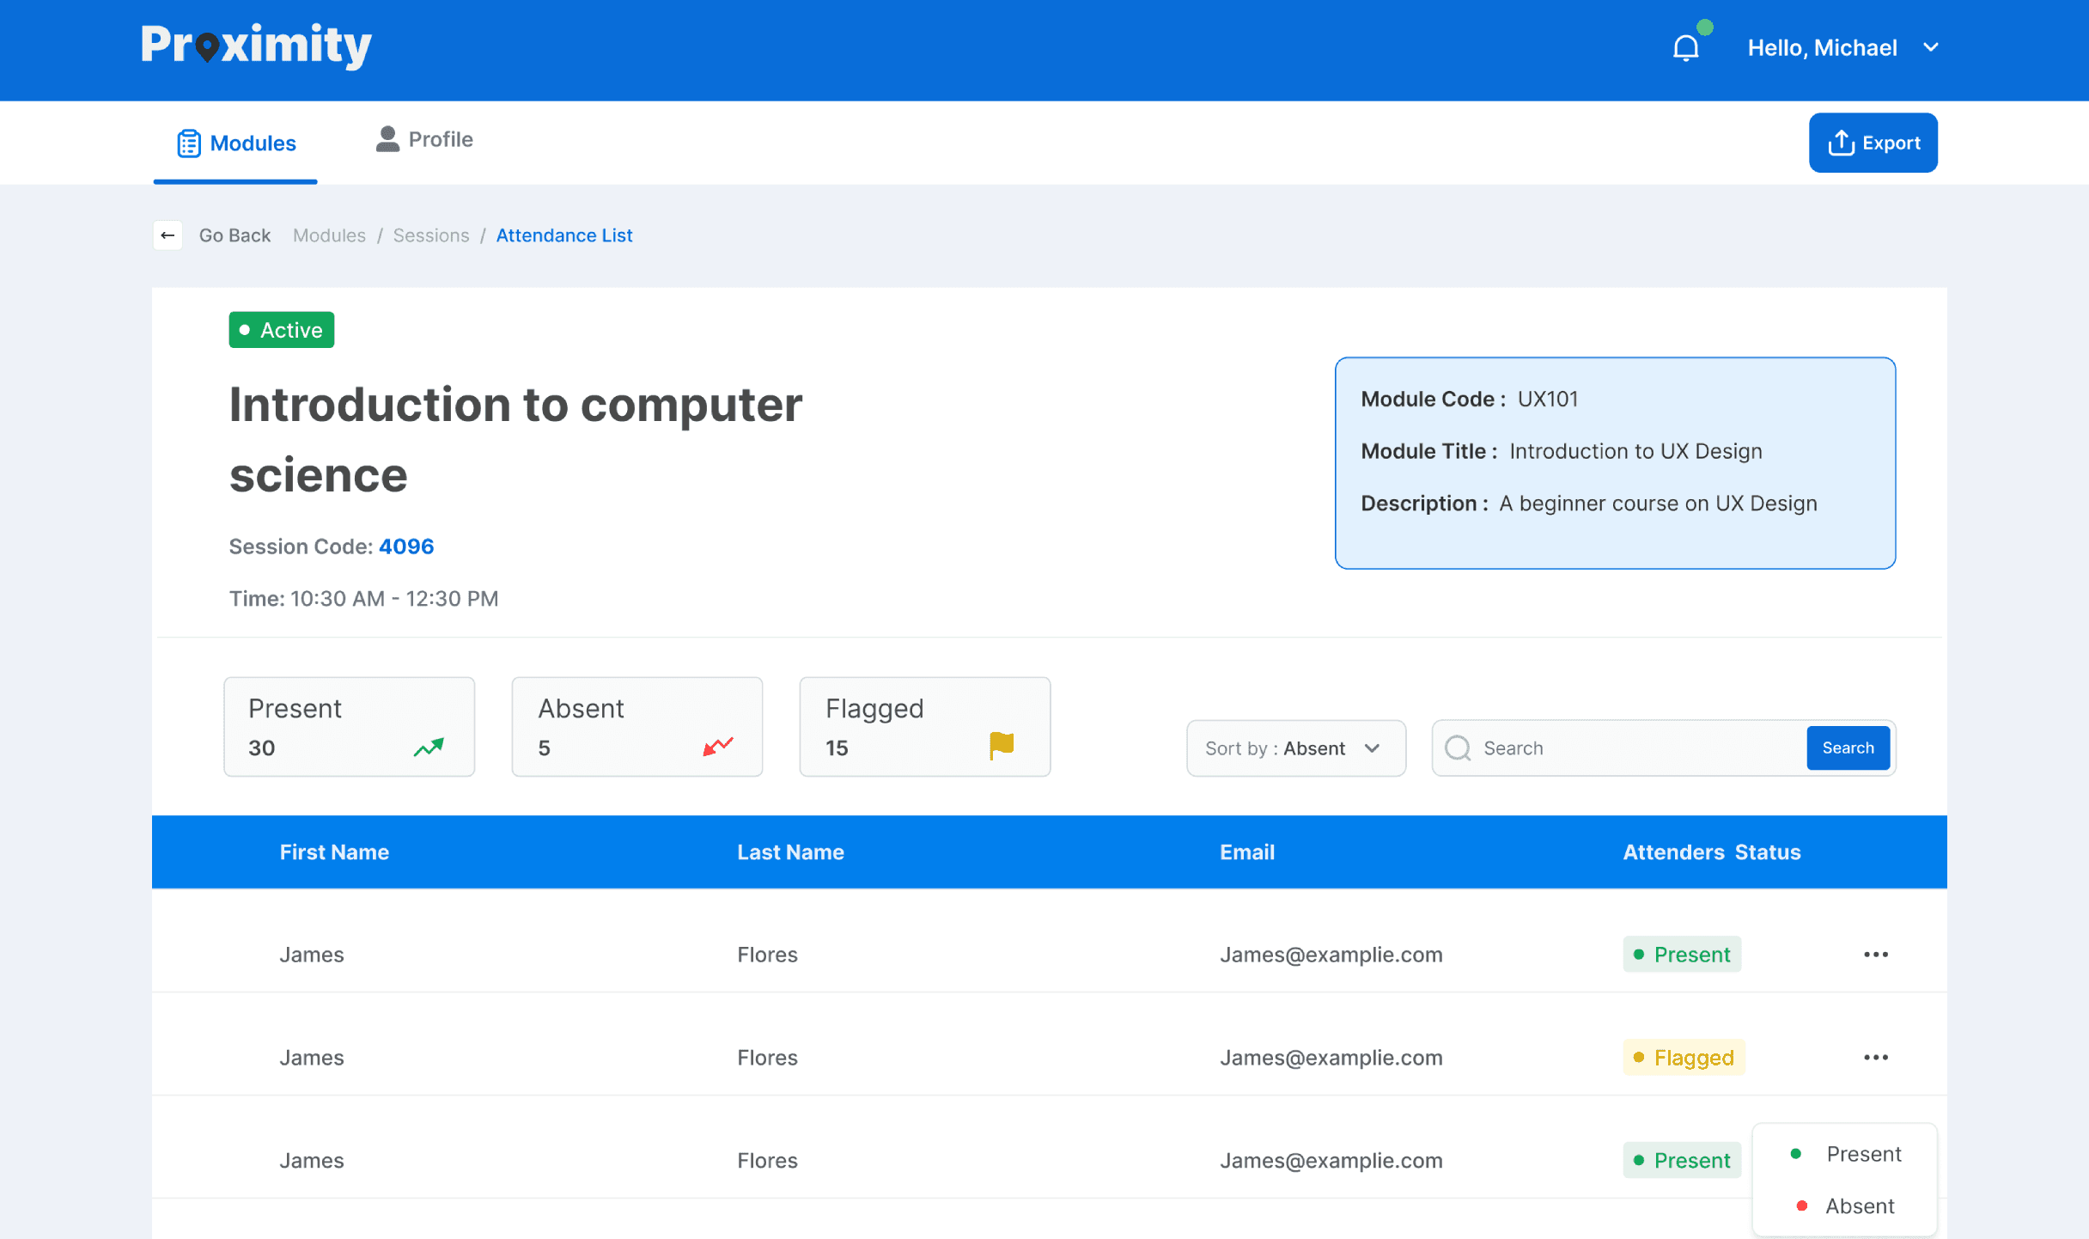Select Present in status popup menu

(x=1862, y=1154)
